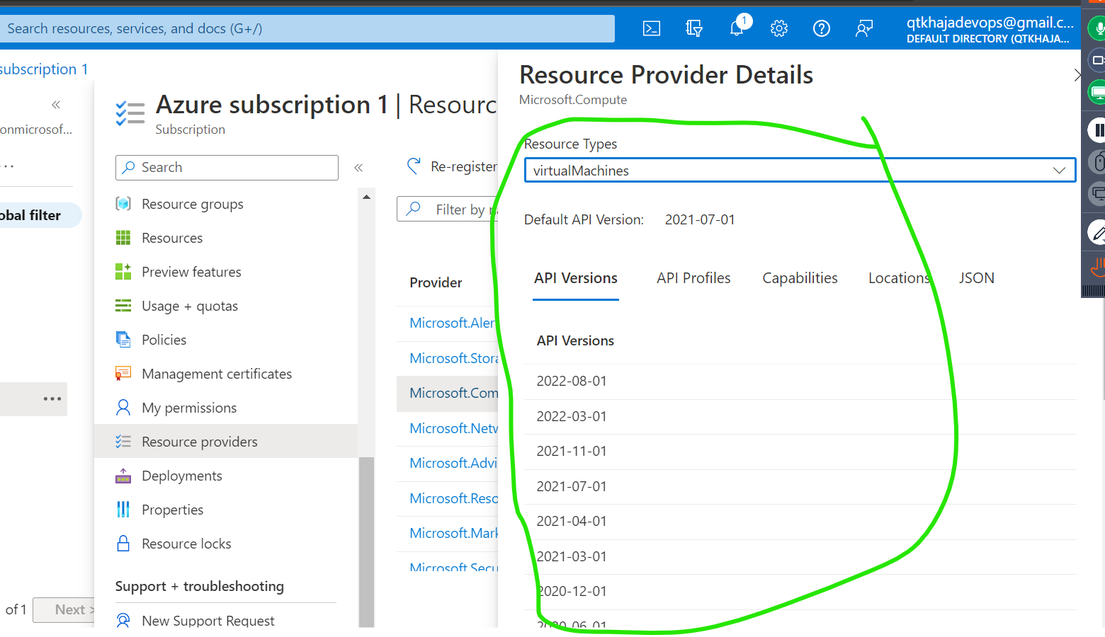Collapse the subscription menu with double chevron
Image resolution: width=1105 pixels, height=637 pixels.
(358, 168)
